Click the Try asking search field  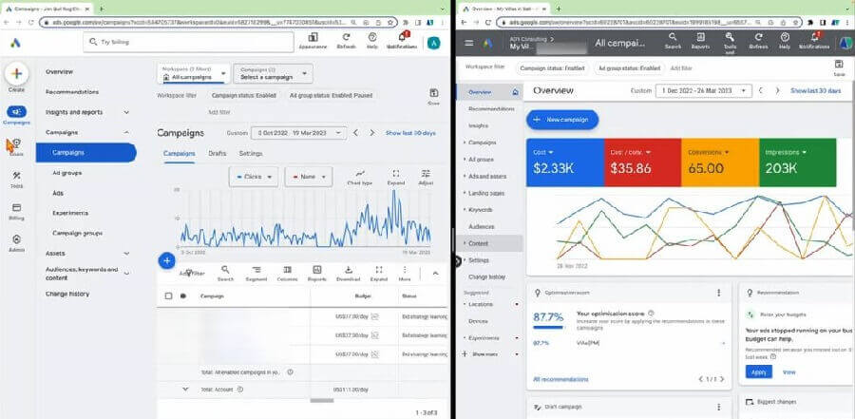coord(188,42)
